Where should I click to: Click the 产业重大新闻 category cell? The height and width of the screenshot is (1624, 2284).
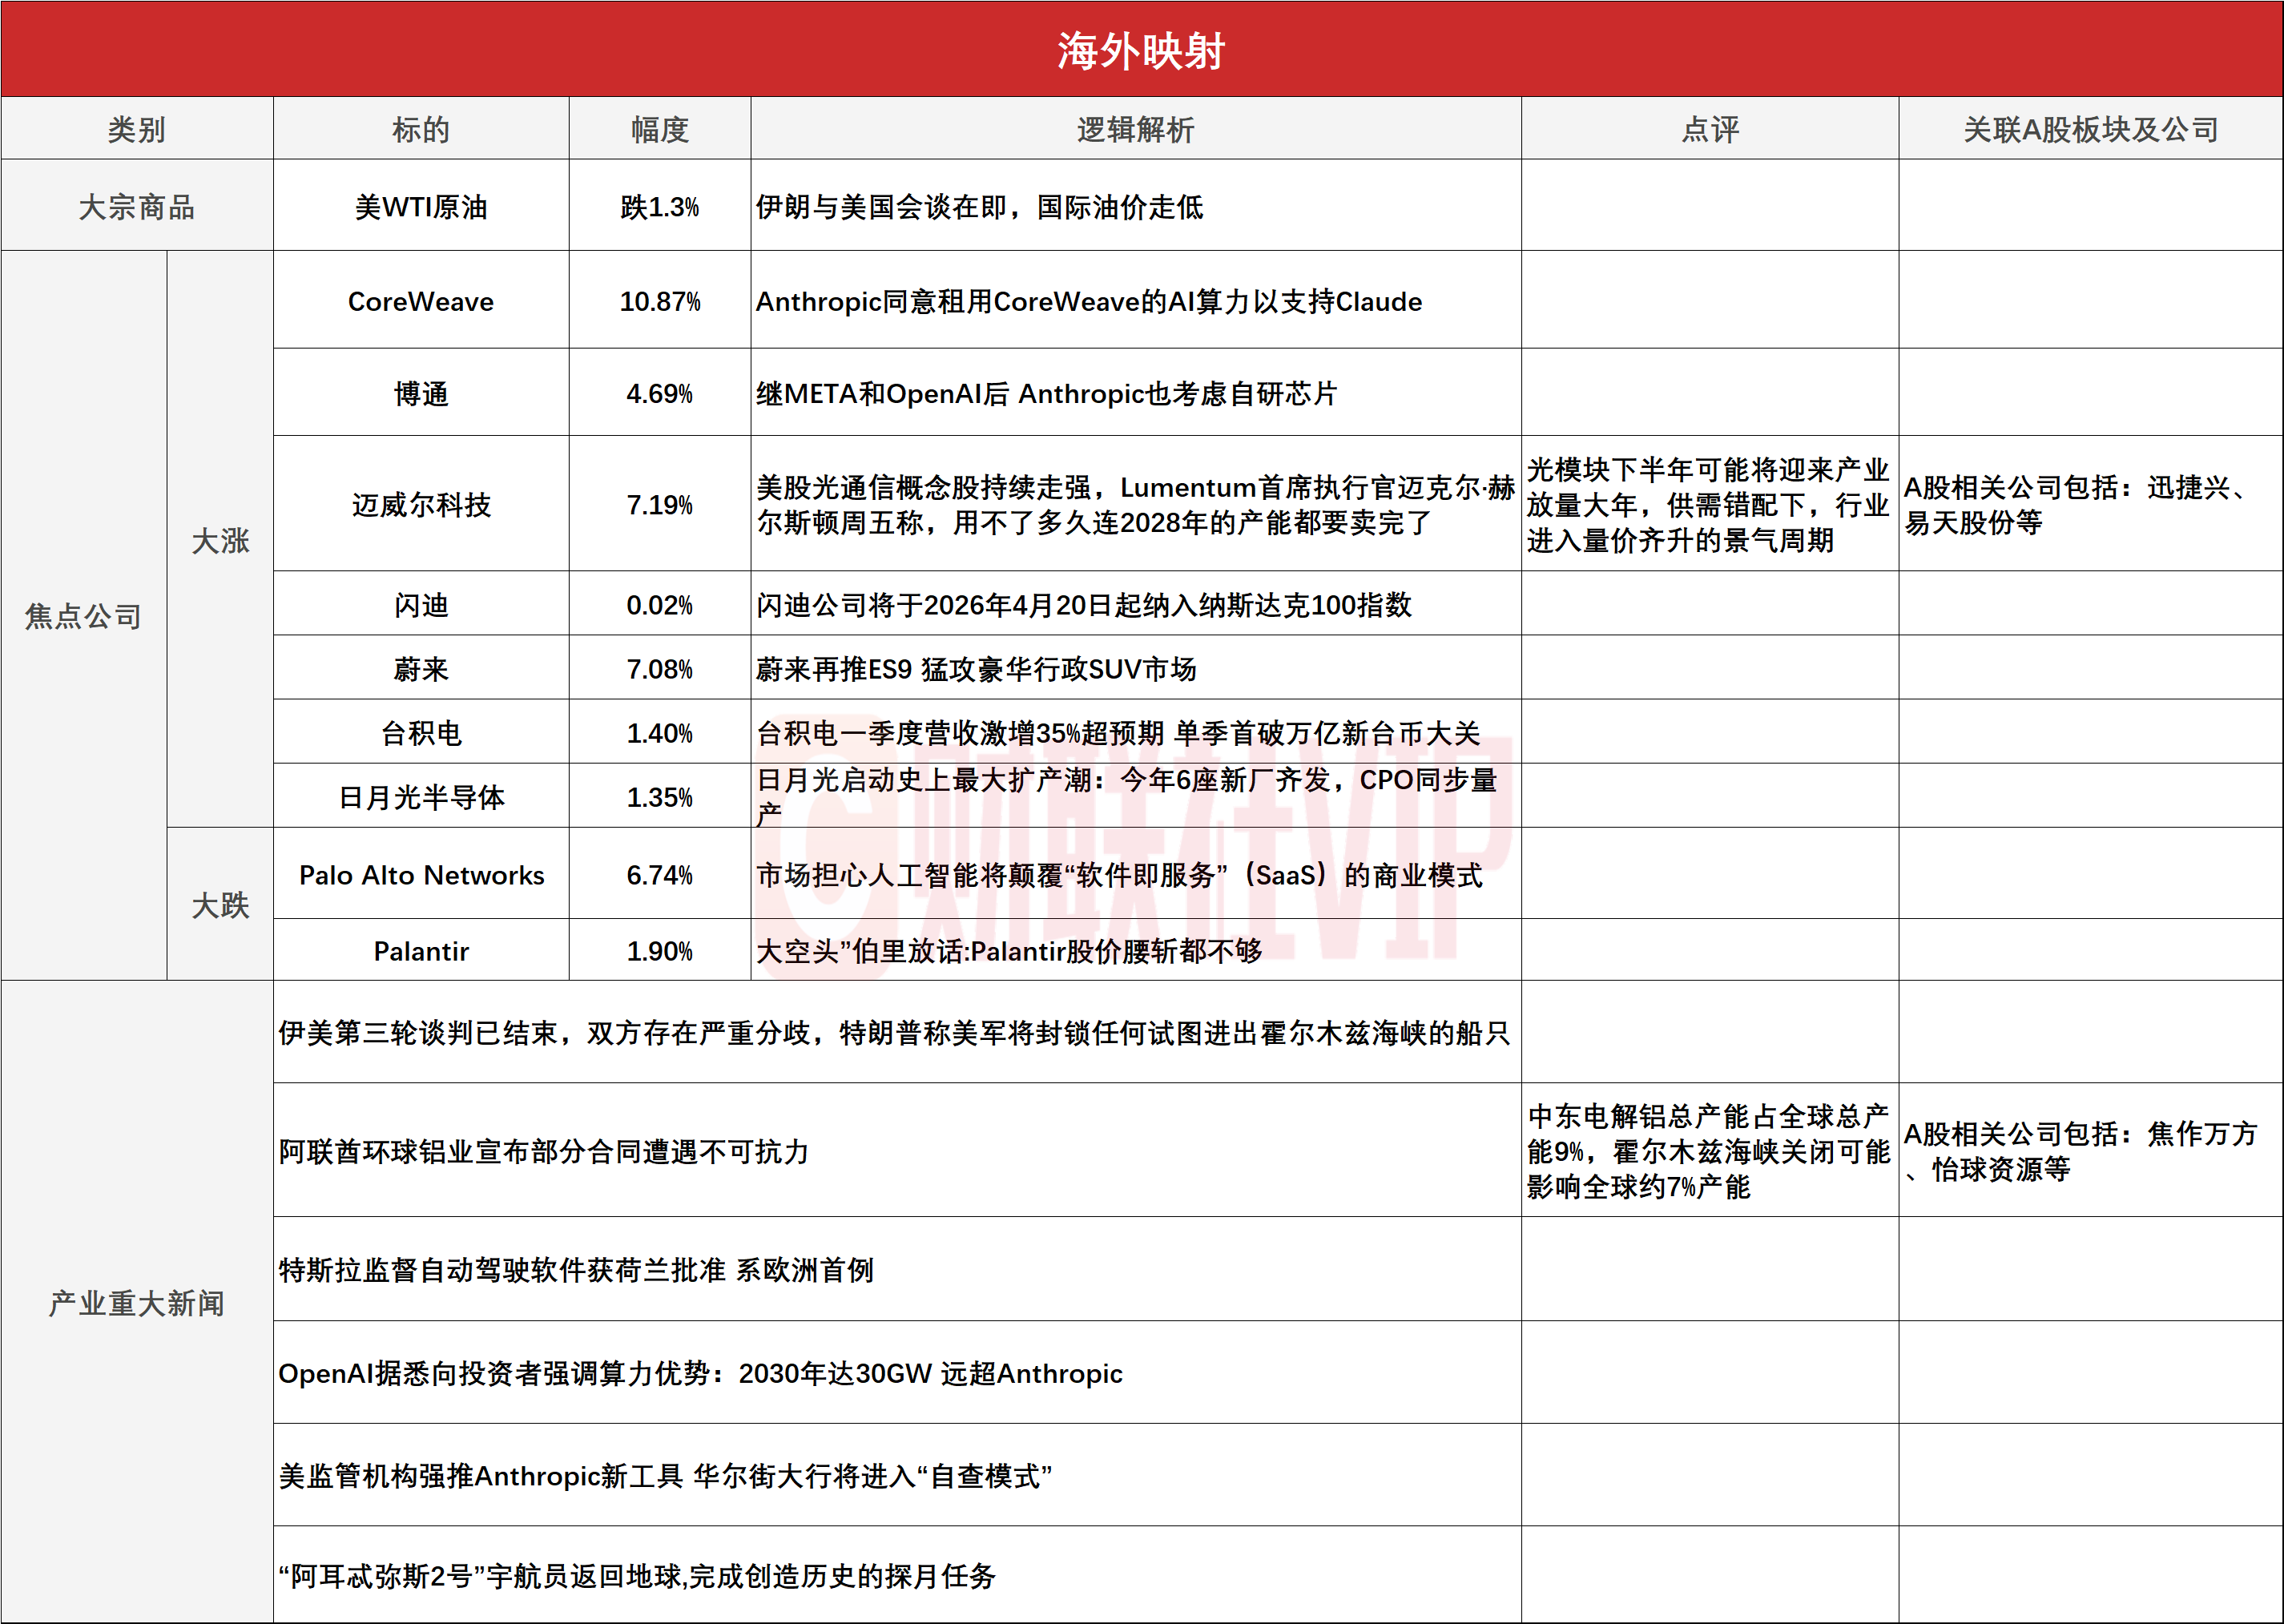[x=137, y=1303]
